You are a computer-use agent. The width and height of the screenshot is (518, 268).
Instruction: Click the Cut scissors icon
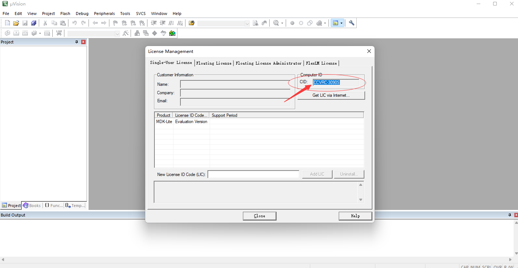pyautogui.click(x=45, y=23)
